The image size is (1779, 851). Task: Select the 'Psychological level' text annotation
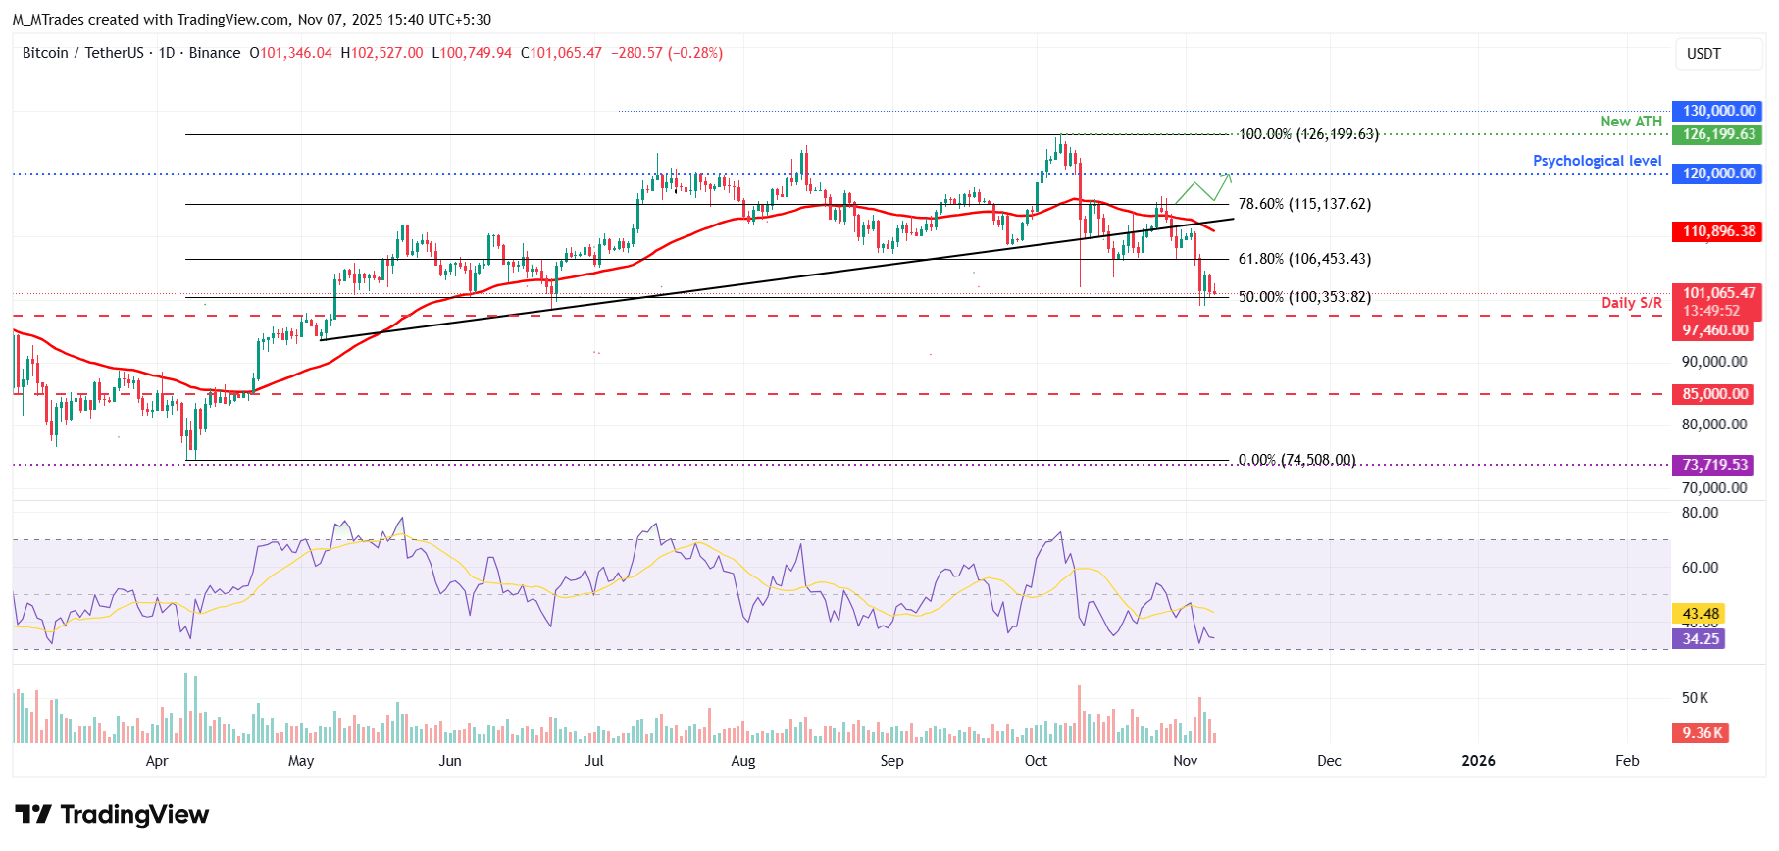pyautogui.click(x=1597, y=161)
